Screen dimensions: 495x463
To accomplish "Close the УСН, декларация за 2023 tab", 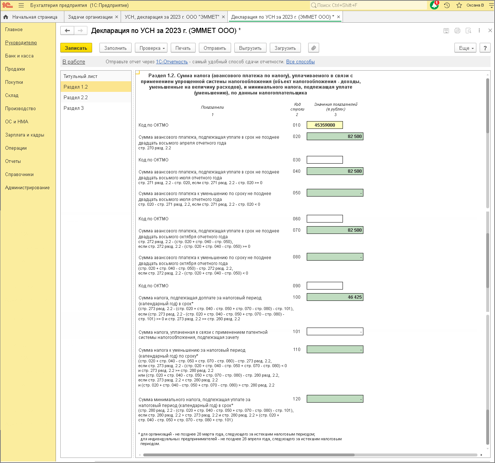I will click(223, 17).
